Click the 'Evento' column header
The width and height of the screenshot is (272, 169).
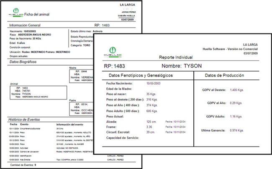coord(24,124)
